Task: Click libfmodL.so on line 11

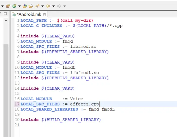Action: click(85, 73)
